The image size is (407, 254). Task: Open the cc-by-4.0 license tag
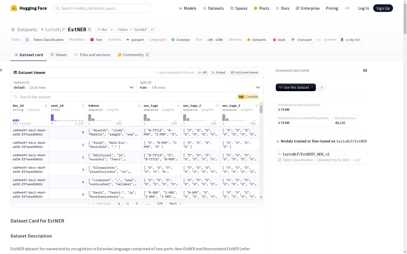[350, 40]
